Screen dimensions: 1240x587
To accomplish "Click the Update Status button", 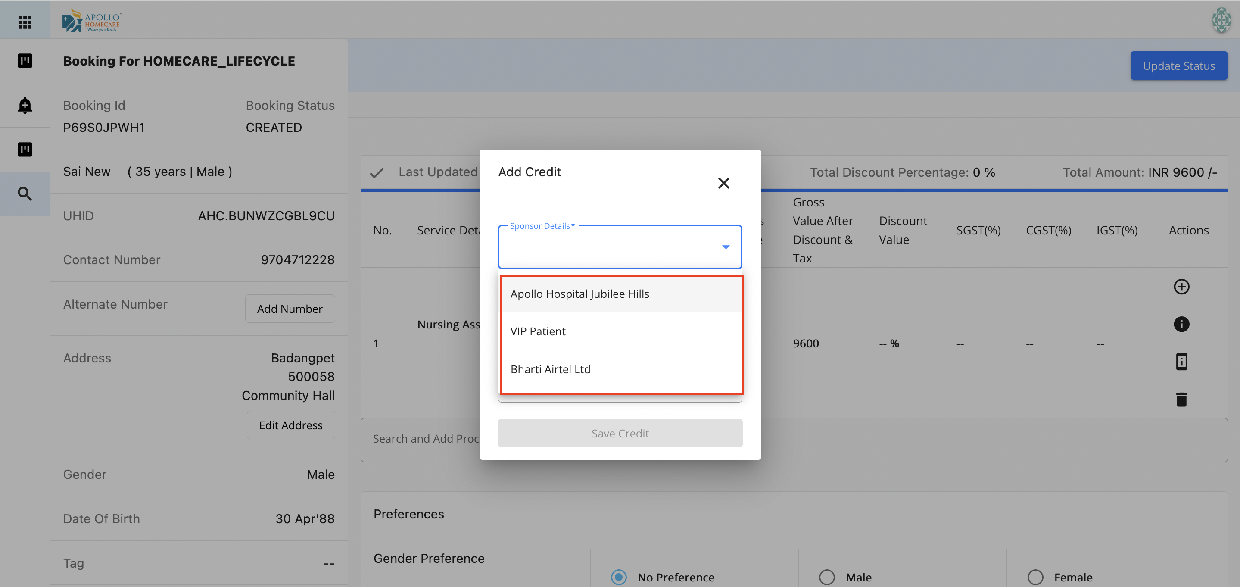I will [1178, 66].
